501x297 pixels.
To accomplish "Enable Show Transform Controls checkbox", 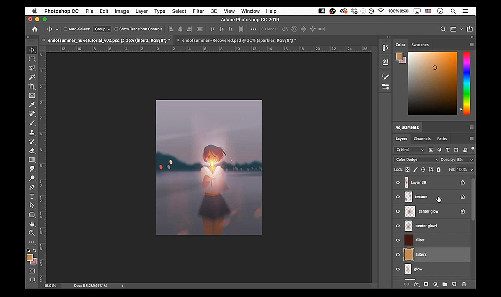I will click(x=116, y=29).
